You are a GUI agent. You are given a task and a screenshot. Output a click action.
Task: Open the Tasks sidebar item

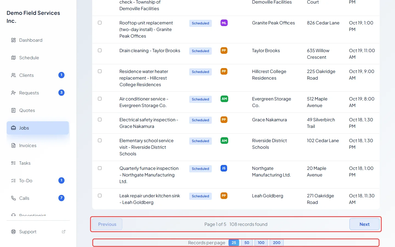[38, 163]
